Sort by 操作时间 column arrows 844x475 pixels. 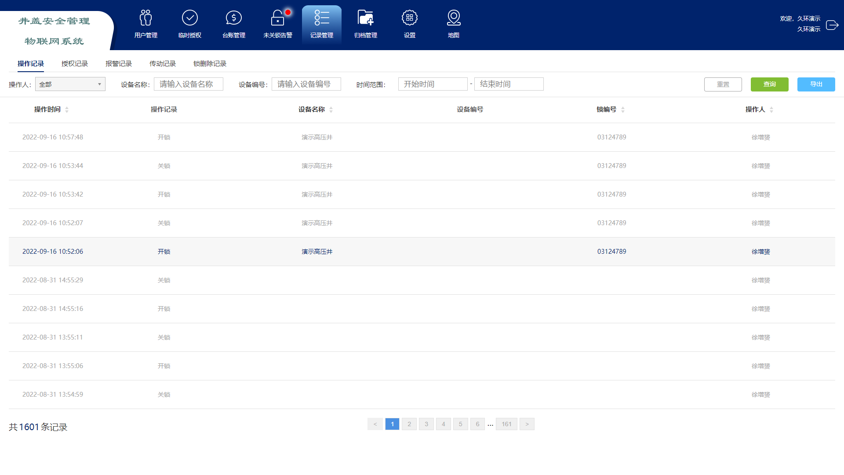67,110
